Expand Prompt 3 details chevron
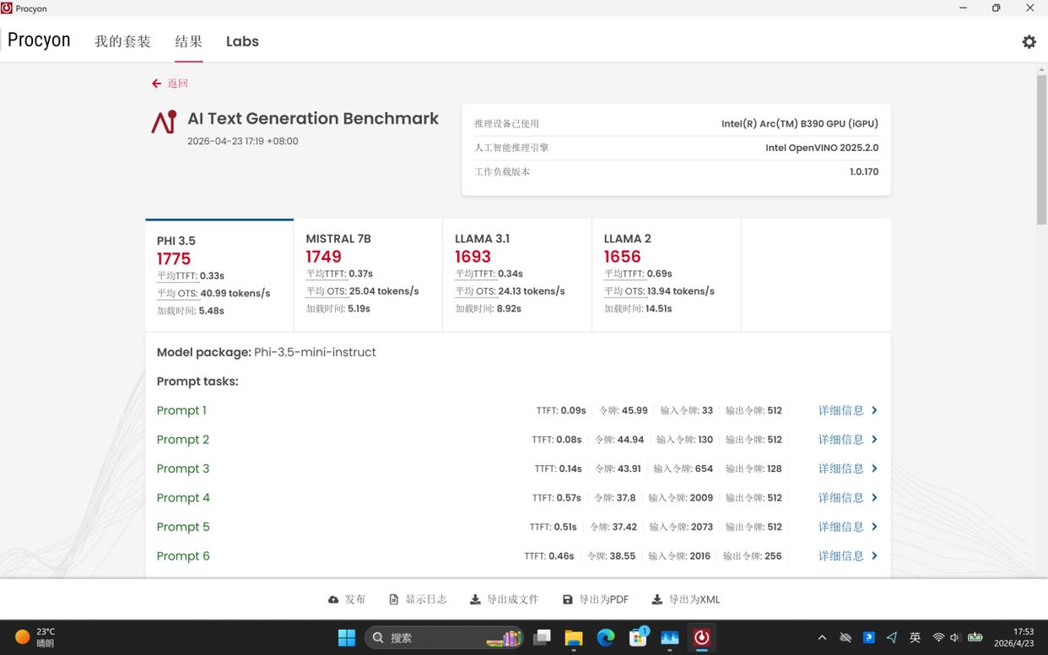Screen dimensions: 1048x655 (x=874, y=468)
